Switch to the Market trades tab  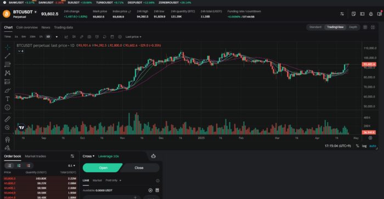(35, 156)
